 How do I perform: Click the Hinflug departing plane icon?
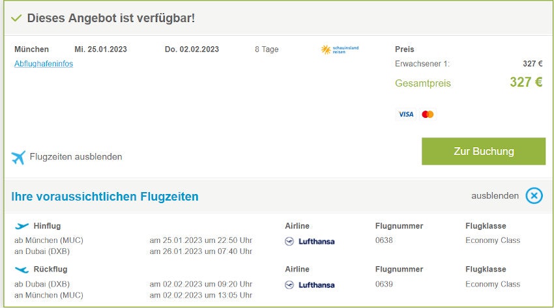tap(22, 226)
